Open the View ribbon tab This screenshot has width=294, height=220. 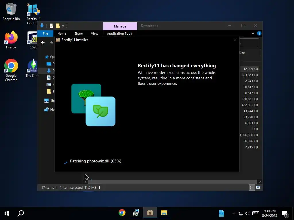94,34
